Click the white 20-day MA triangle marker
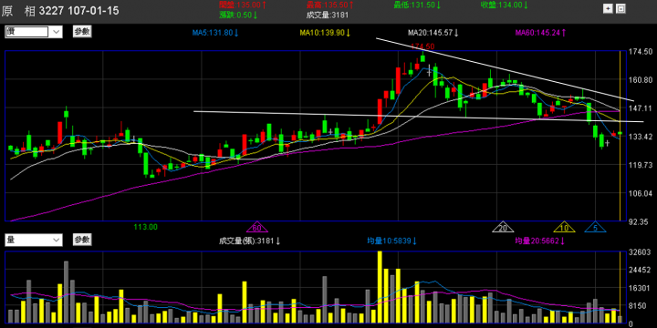Screen dimensions: 657x328 (503, 227)
